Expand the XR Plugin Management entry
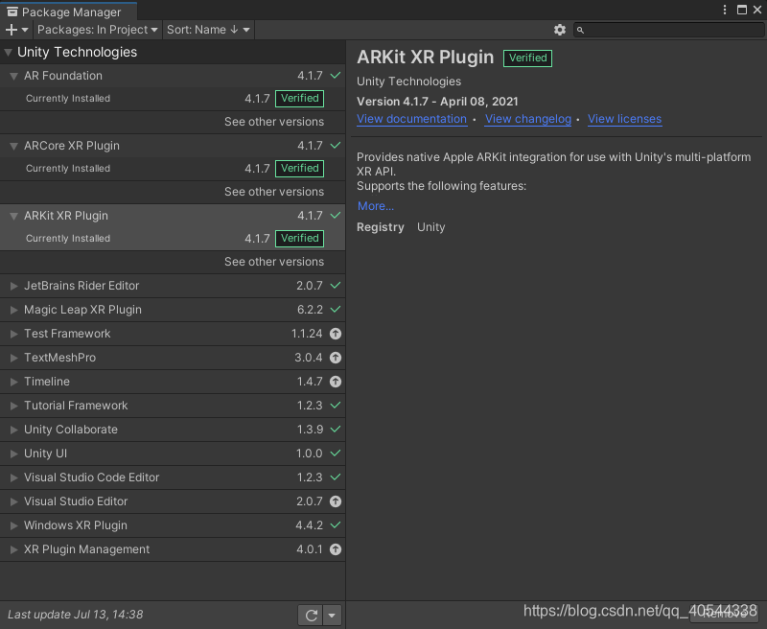Image resolution: width=767 pixels, height=629 pixels. click(x=13, y=549)
